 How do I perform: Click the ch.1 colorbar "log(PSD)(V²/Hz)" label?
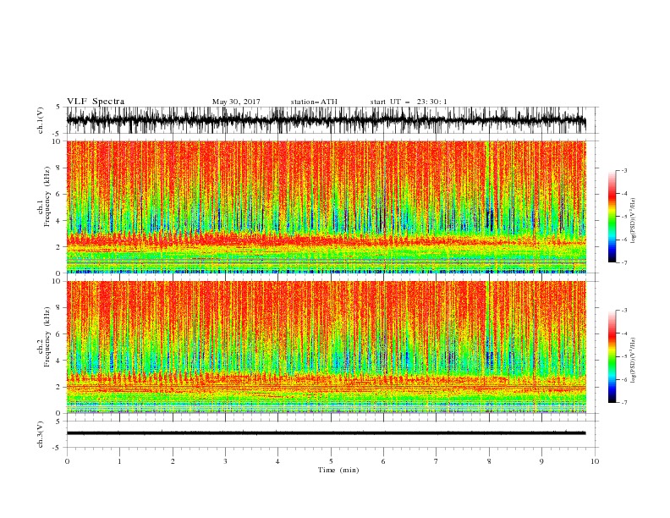point(634,221)
